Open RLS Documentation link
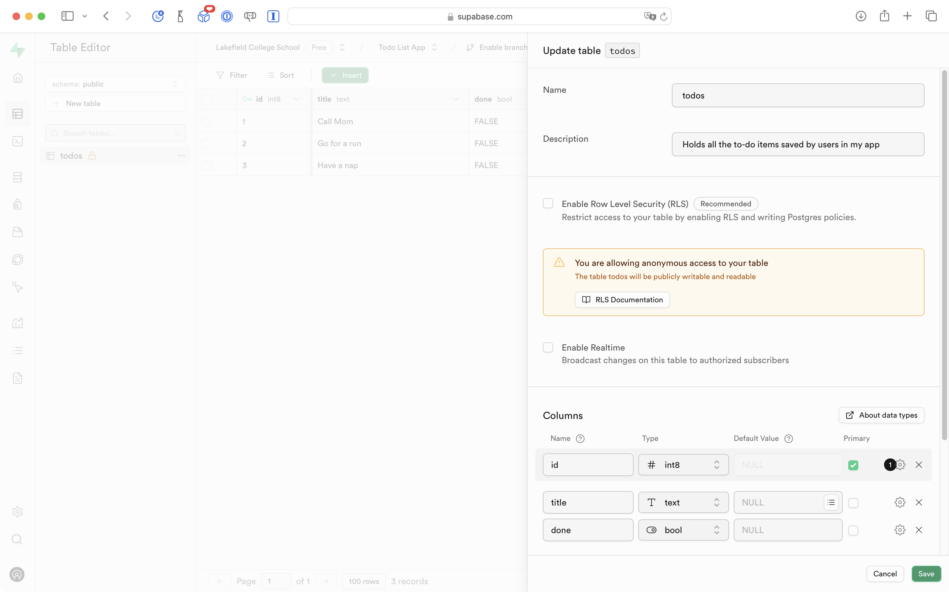This screenshot has width=949, height=592. coord(622,299)
